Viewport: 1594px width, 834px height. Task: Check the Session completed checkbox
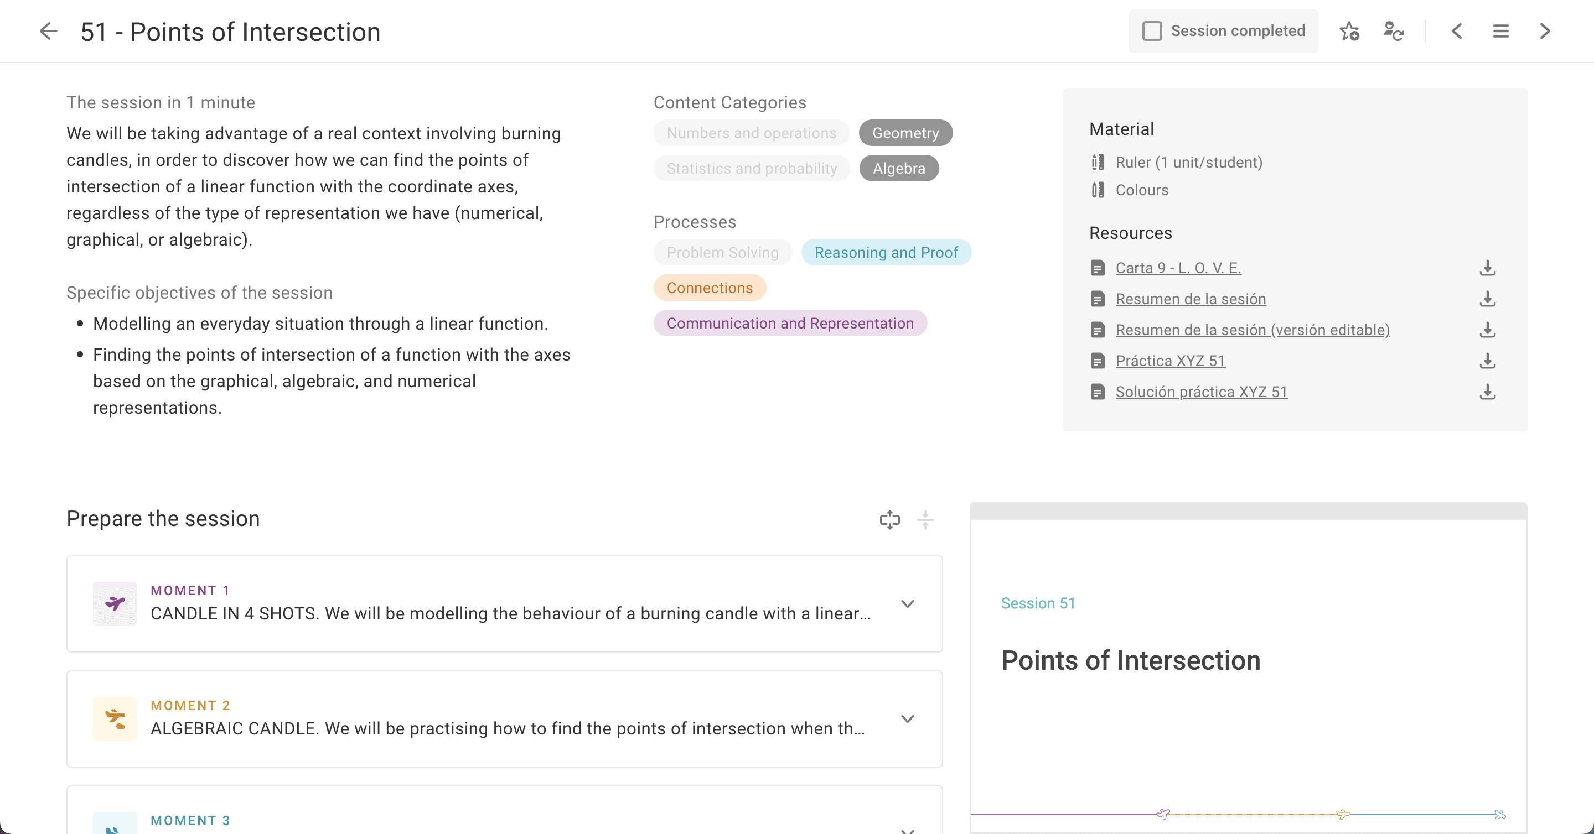click(1152, 31)
